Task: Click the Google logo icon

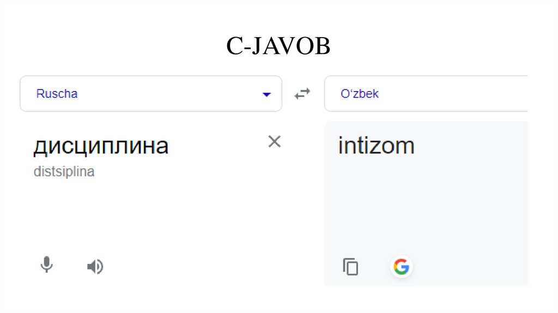Action: 401,267
